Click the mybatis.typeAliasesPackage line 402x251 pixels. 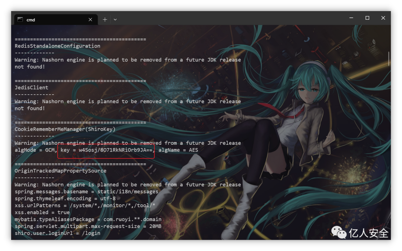[88, 219]
